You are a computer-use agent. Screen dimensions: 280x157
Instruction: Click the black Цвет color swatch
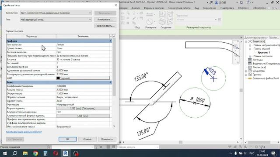tap(58, 78)
